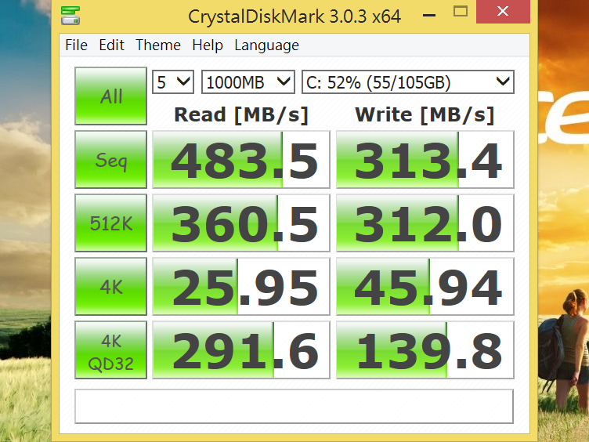Click the 4K read result 25.95
Viewport: 589px width, 442px height.
point(241,286)
